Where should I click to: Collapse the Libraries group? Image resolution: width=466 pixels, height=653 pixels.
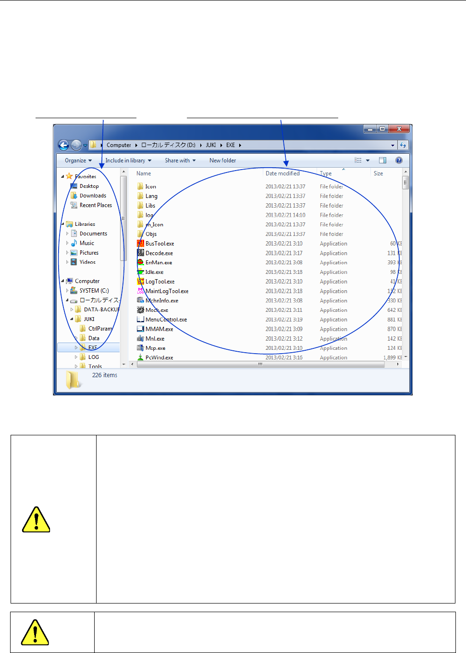[x=62, y=224]
